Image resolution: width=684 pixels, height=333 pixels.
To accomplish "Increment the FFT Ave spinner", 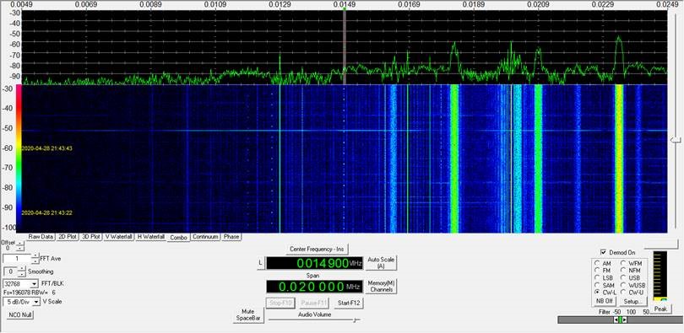I will pos(35,256).
